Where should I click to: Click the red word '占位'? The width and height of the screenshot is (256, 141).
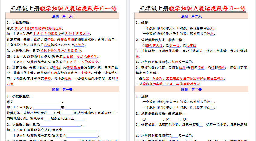(x=10, y=84)
